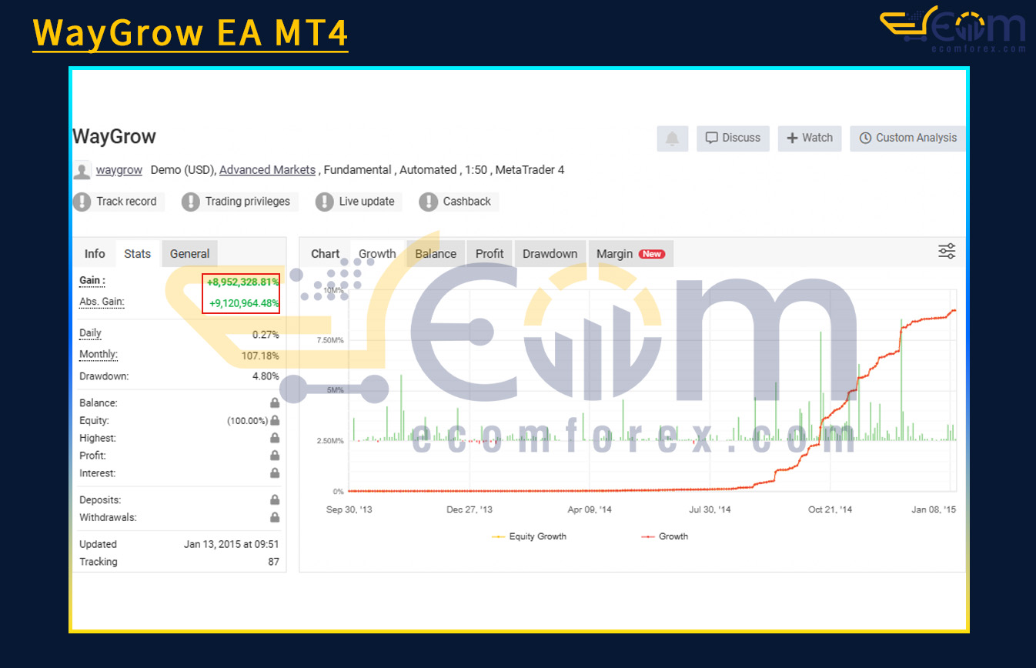Click the Track record warning icon

click(x=82, y=202)
